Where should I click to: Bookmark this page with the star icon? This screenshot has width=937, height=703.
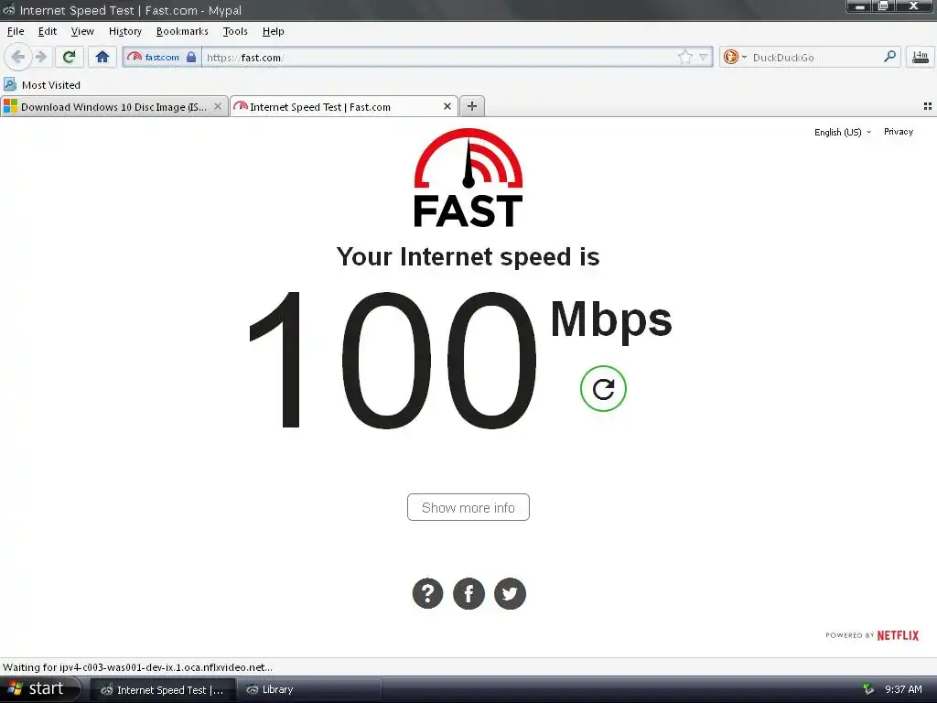click(684, 57)
